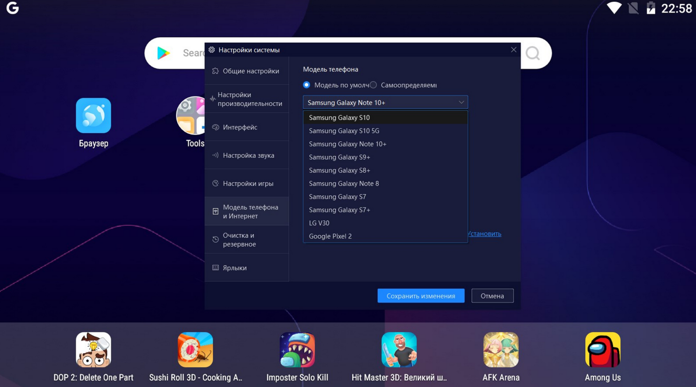
Task: Select Модель телефона и Интернет section
Action: pos(247,212)
